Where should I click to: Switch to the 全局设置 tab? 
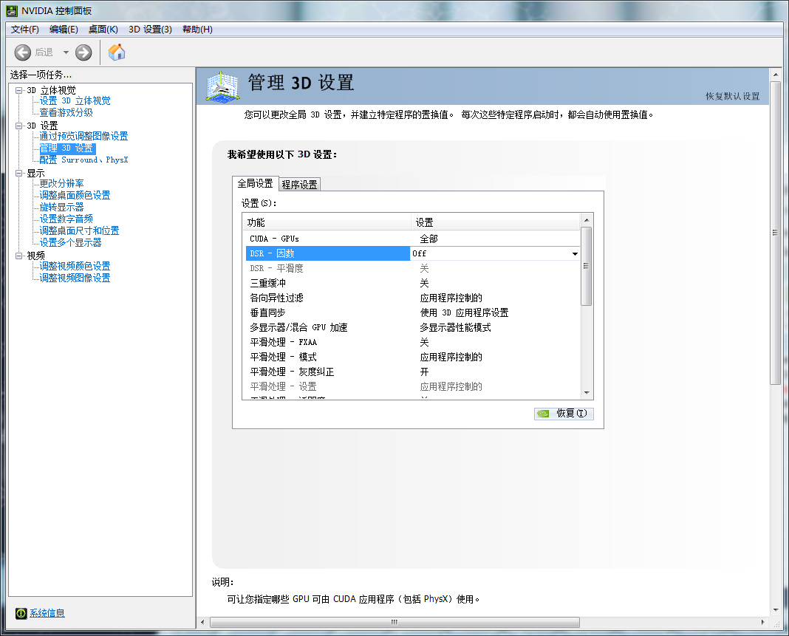click(x=255, y=184)
